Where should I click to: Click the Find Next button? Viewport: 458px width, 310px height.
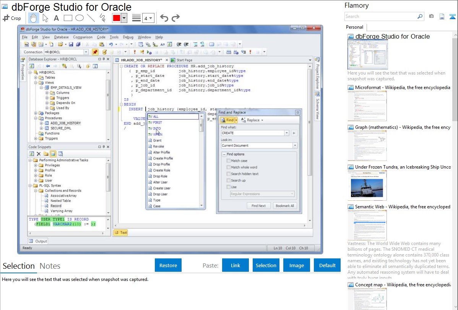point(258,206)
